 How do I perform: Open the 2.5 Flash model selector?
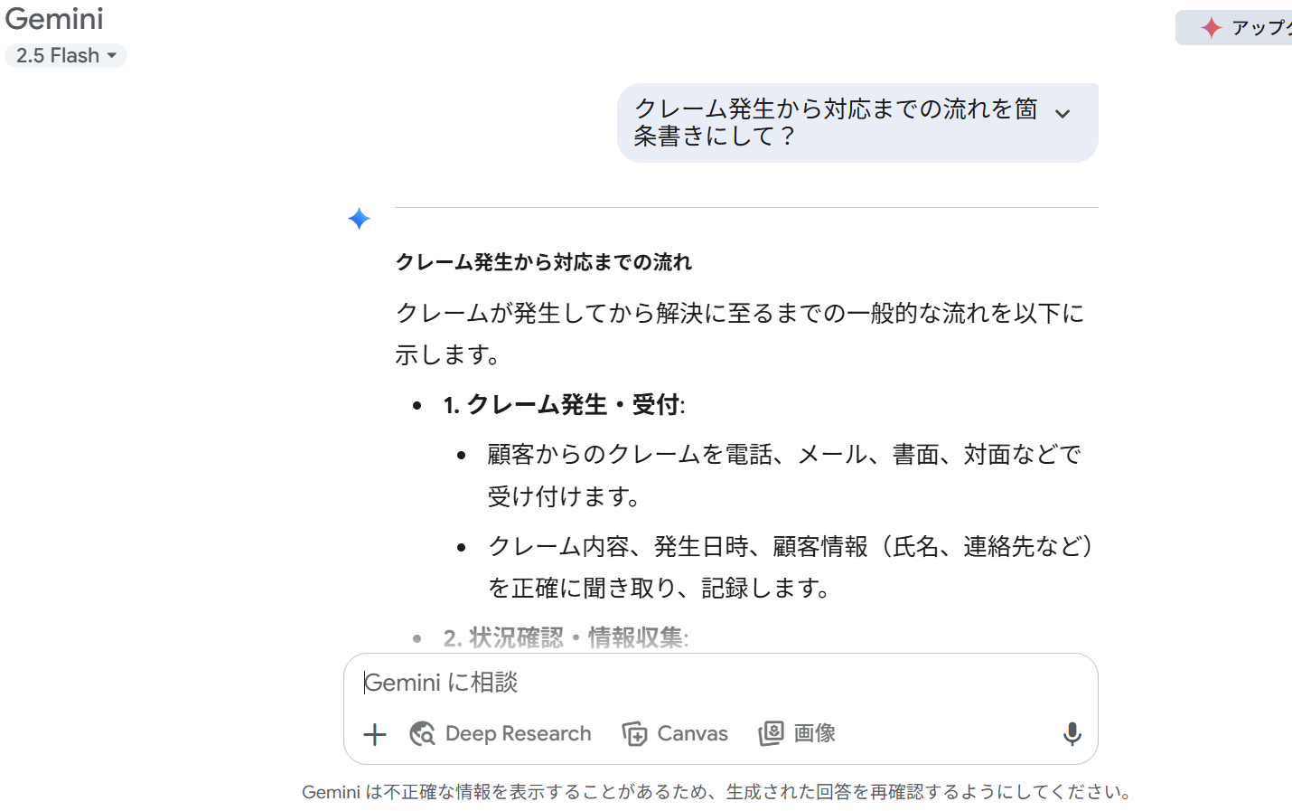tap(65, 55)
